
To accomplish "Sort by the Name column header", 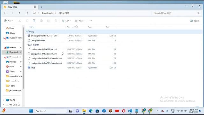I will (32, 27).
